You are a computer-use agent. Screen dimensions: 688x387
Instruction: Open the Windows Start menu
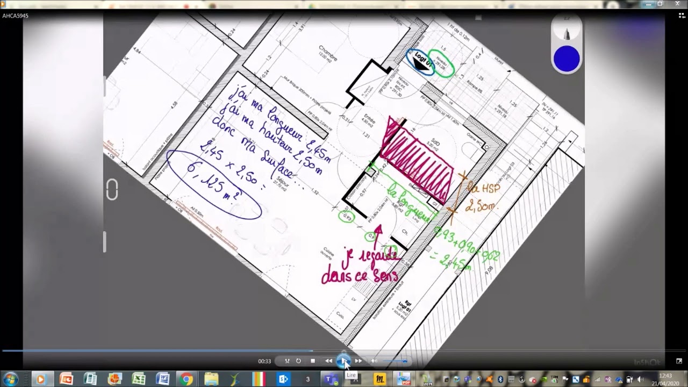pos(11,379)
